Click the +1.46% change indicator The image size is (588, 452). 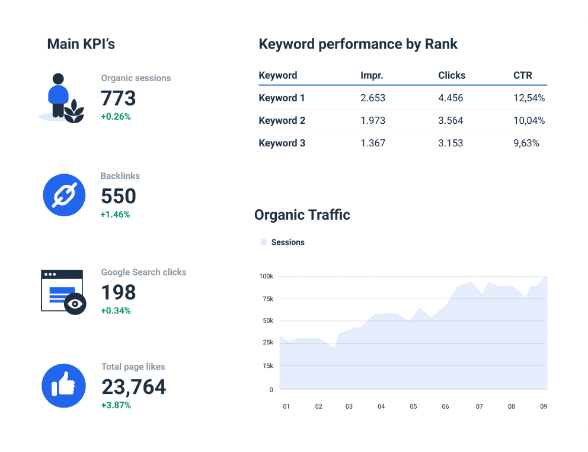click(115, 214)
